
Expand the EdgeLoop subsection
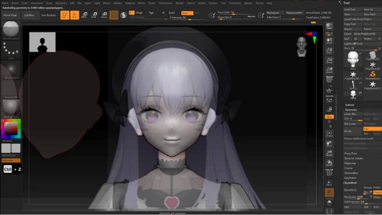[350, 164]
